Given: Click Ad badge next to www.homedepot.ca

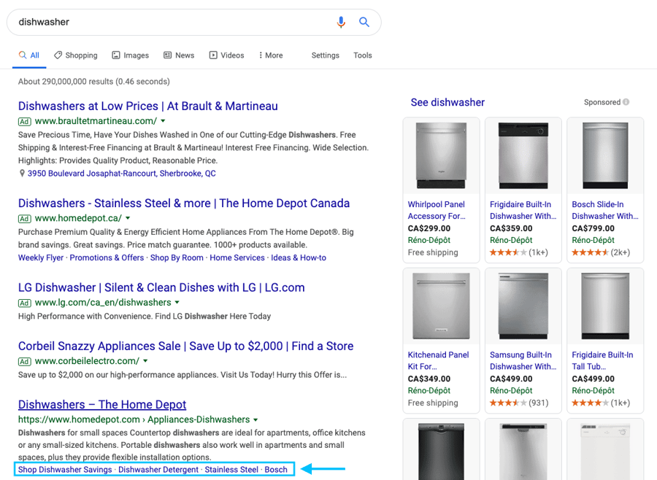Looking at the screenshot, I should click(x=25, y=219).
